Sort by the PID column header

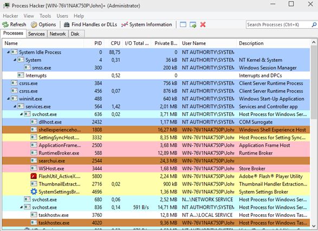[98, 43]
